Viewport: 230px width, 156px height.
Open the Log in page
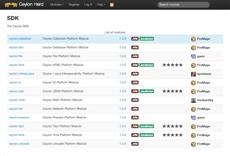click(88, 5)
